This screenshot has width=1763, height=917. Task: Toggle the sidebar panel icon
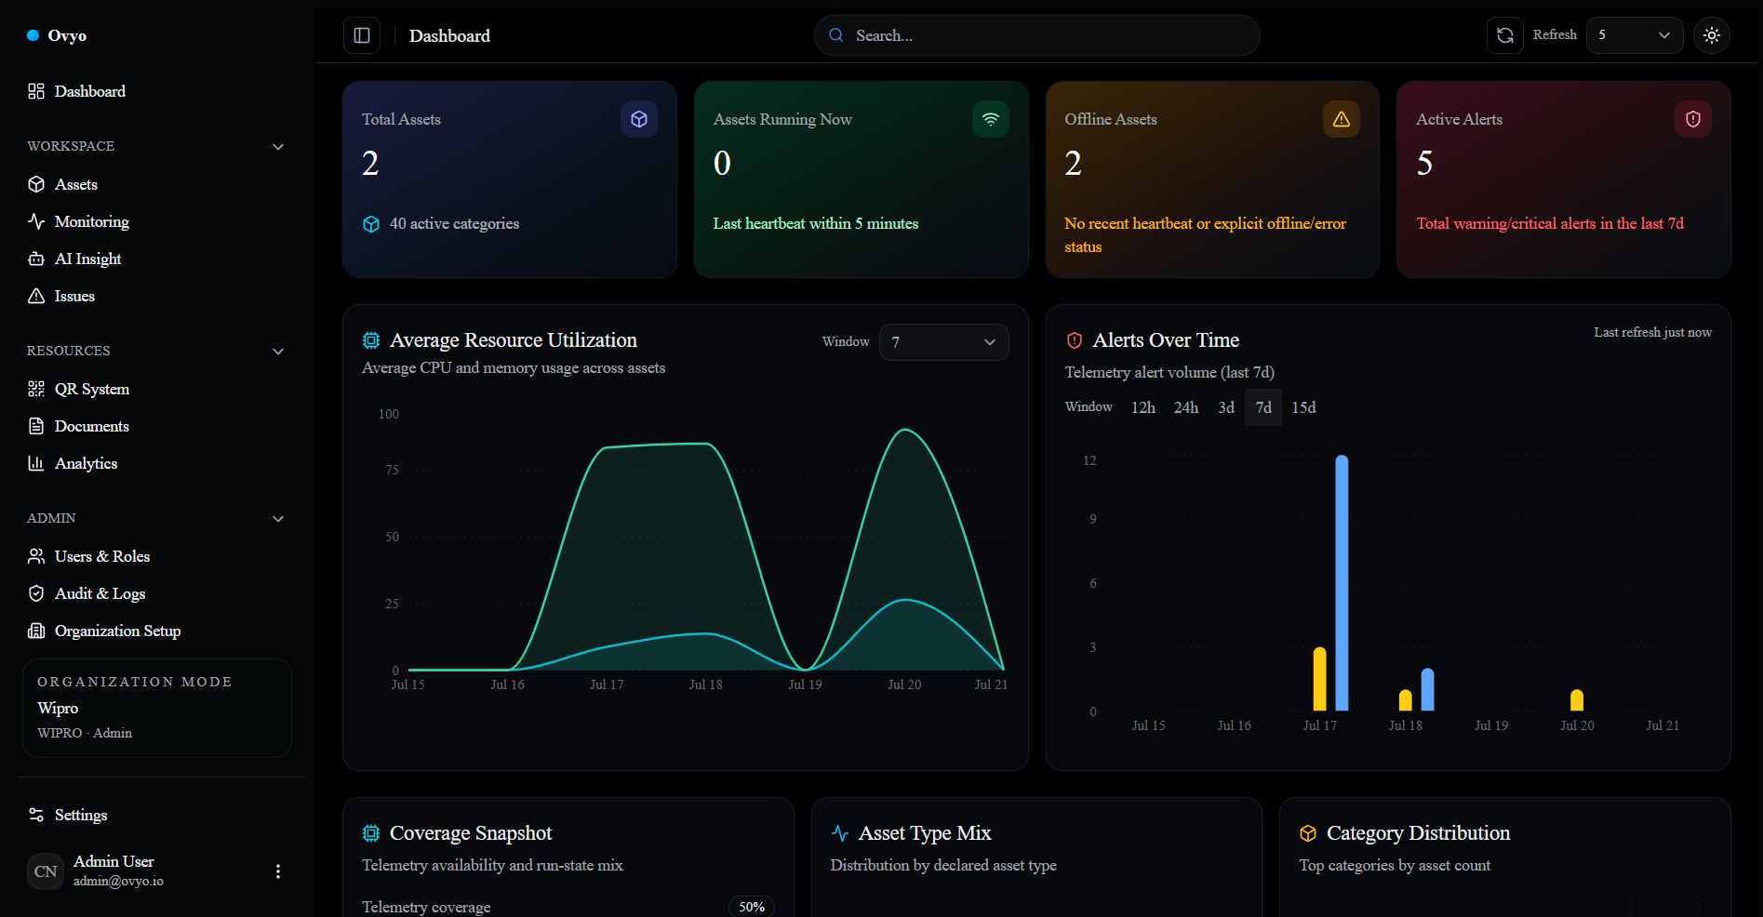point(362,35)
